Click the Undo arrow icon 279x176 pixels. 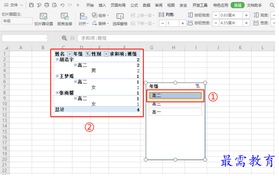point(62,5)
